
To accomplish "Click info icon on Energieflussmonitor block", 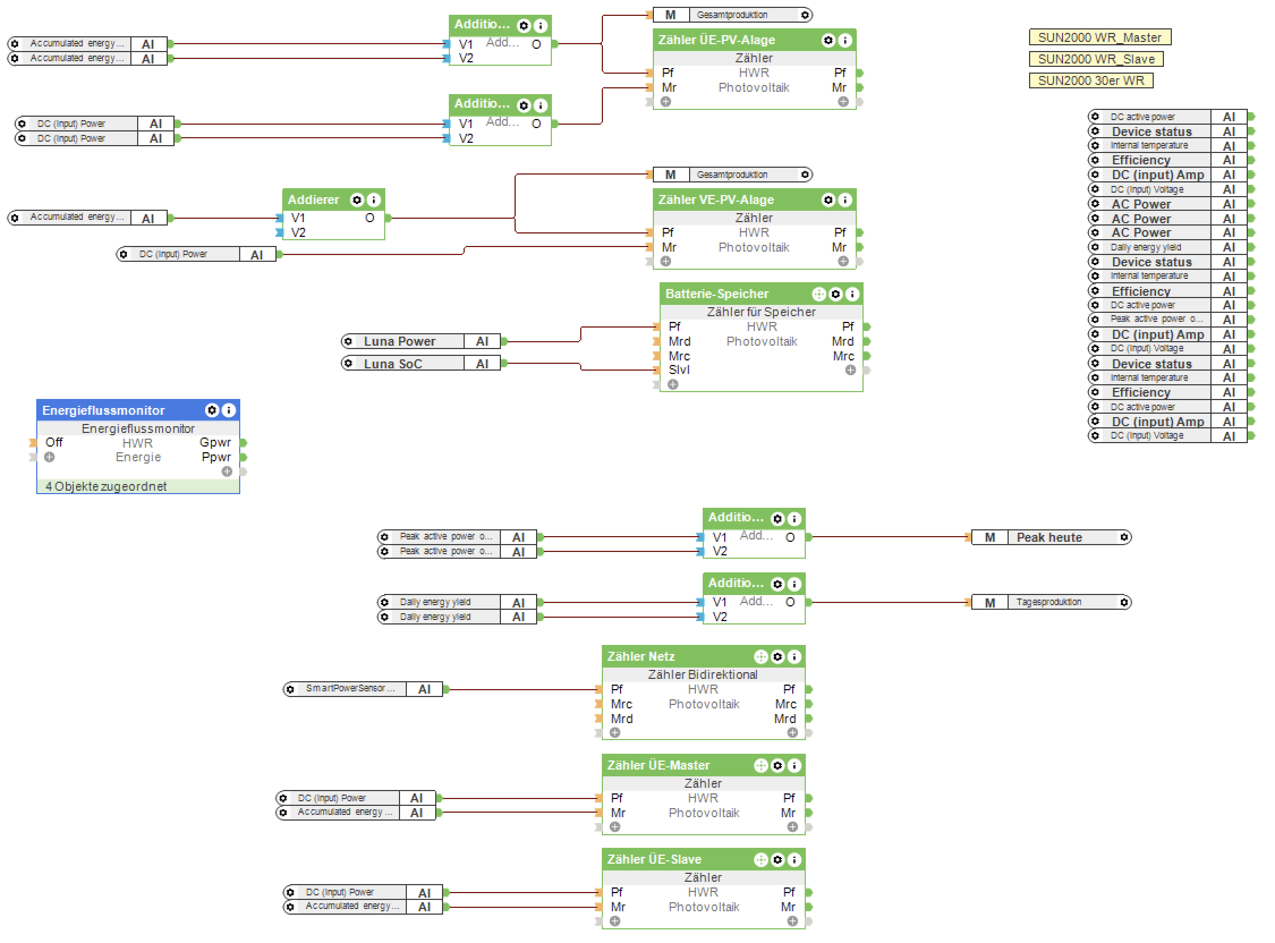I will coord(228,410).
